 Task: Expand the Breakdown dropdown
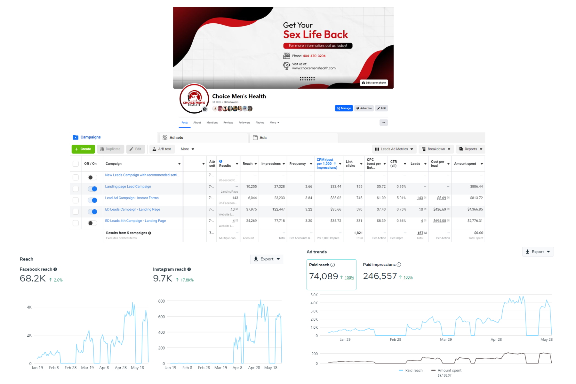click(436, 149)
